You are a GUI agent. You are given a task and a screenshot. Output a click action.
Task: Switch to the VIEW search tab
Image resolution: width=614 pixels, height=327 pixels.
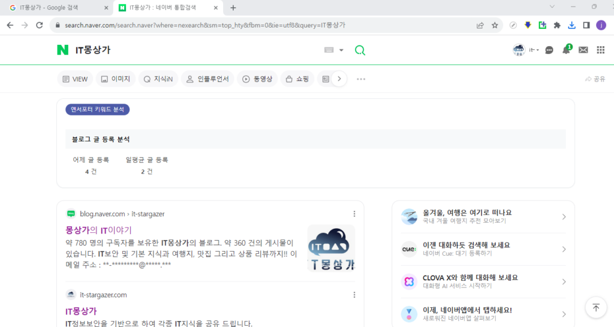point(75,79)
